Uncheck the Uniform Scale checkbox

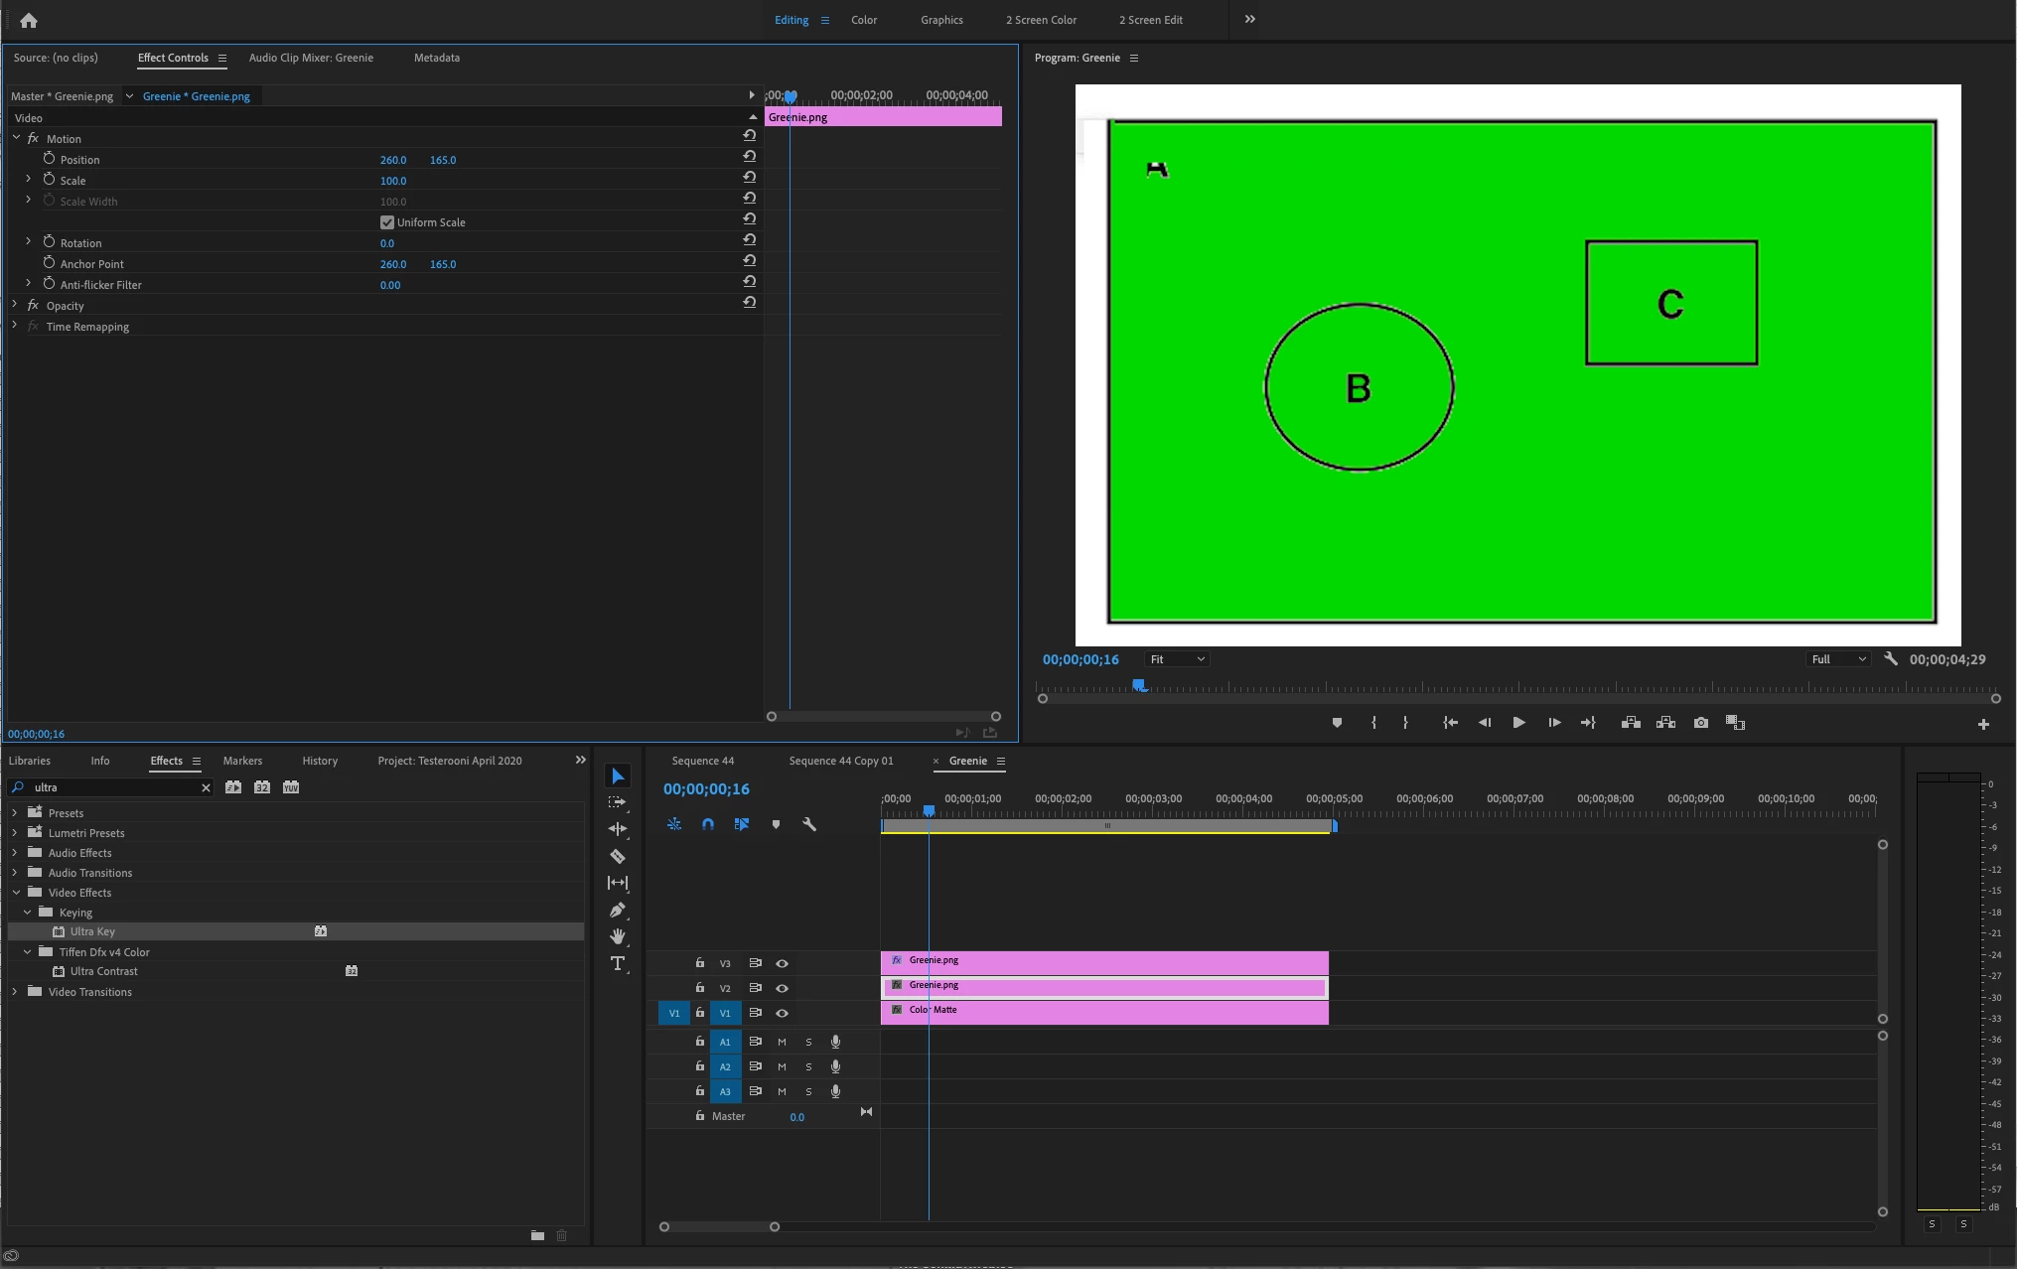pyautogui.click(x=387, y=222)
